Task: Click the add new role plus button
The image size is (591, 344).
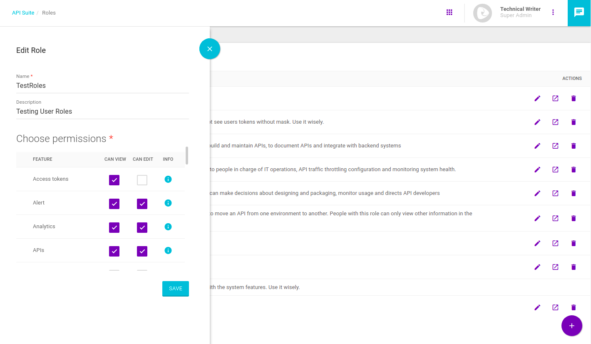Action: click(571, 326)
